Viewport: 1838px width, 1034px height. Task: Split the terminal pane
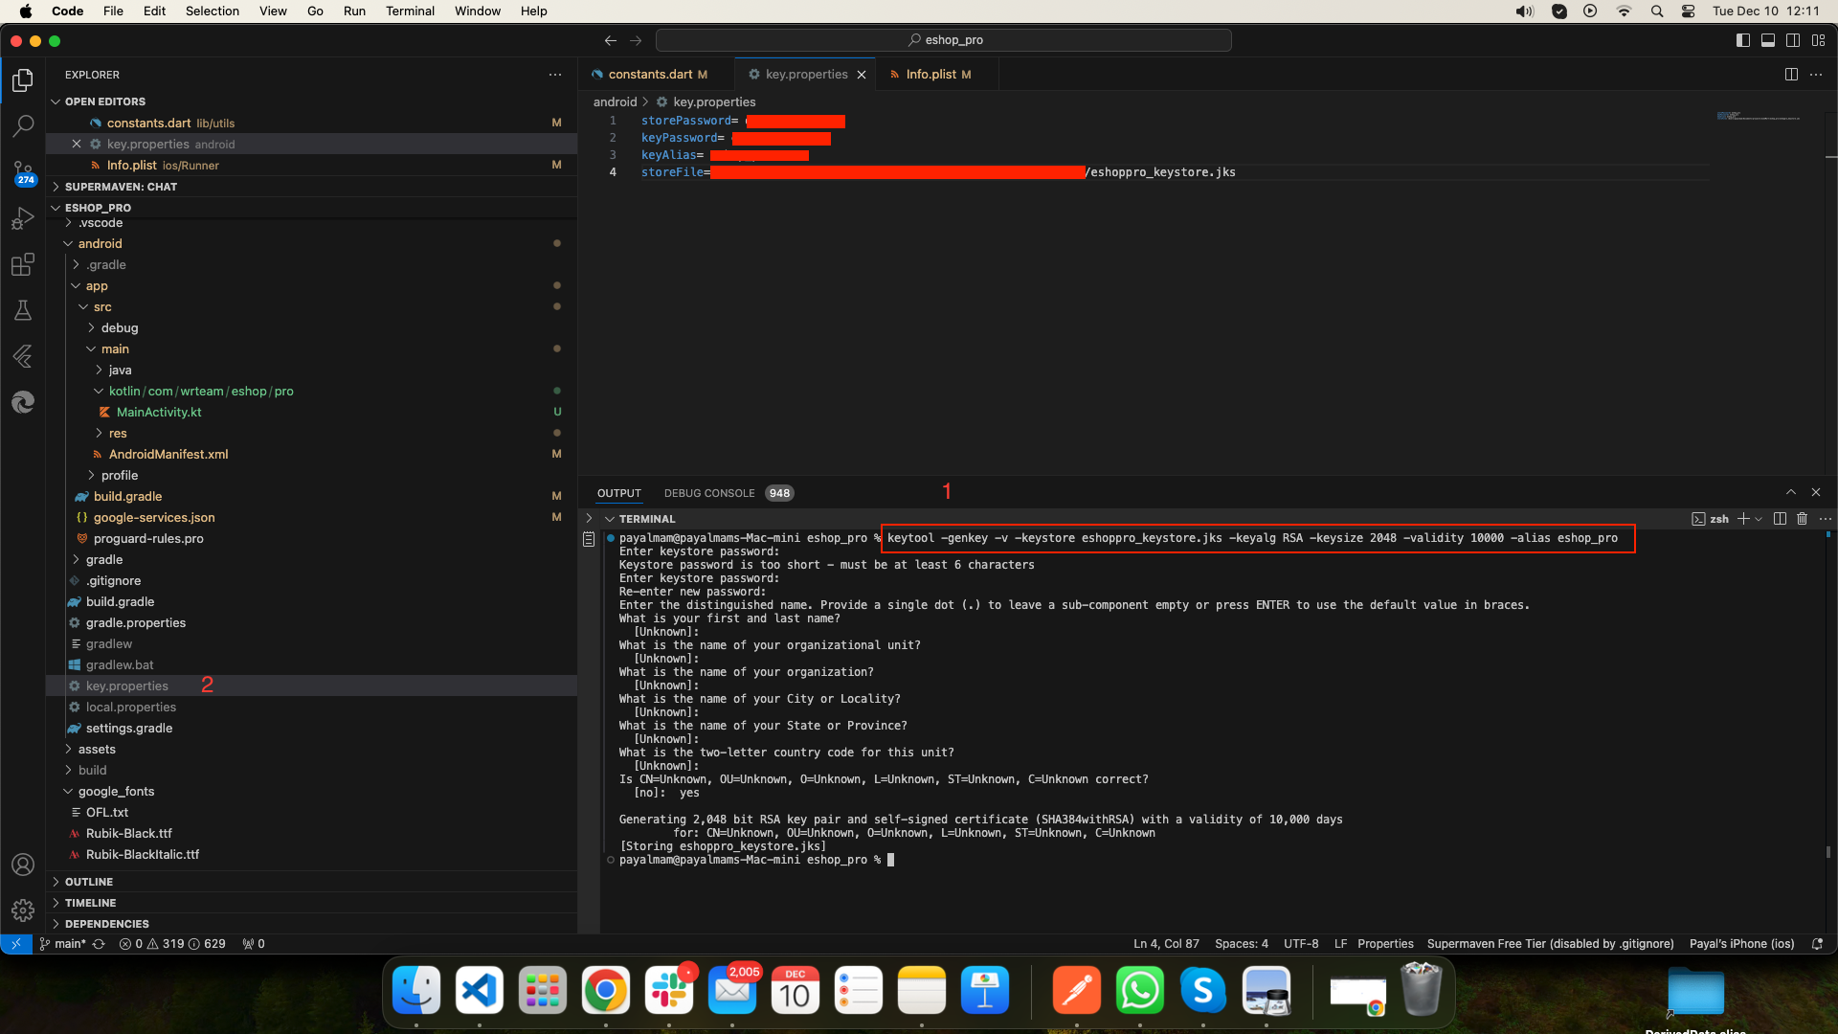[x=1780, y=518]
